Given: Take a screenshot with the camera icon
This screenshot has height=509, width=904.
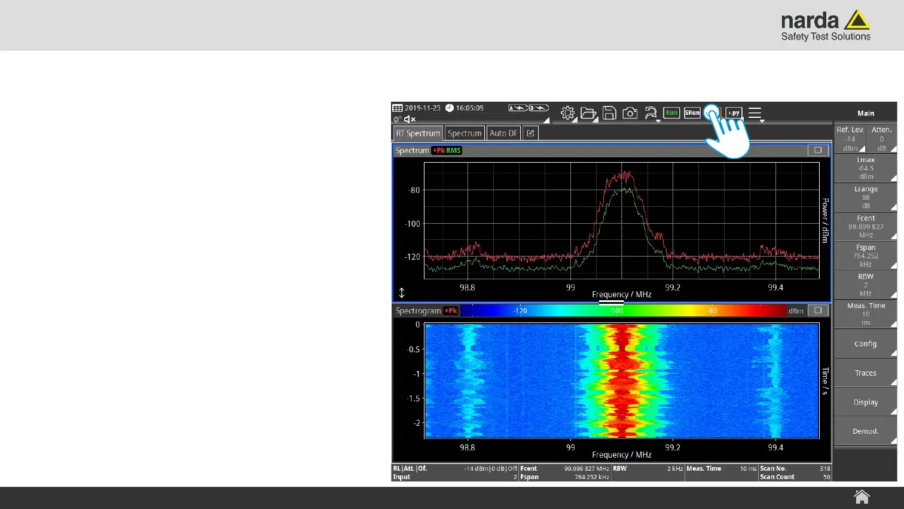Looking at the screenshot, I should pyautogui.click(x=630, y=113).
